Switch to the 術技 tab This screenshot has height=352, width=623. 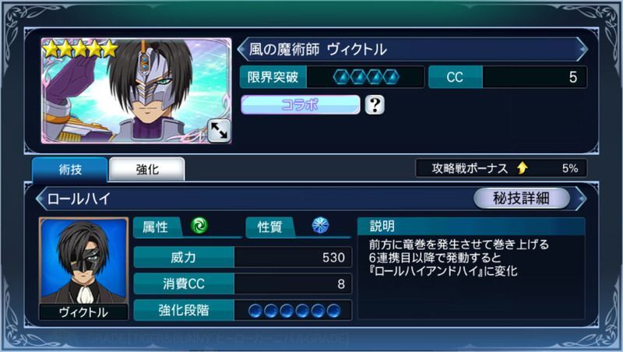tap(70, 169)
